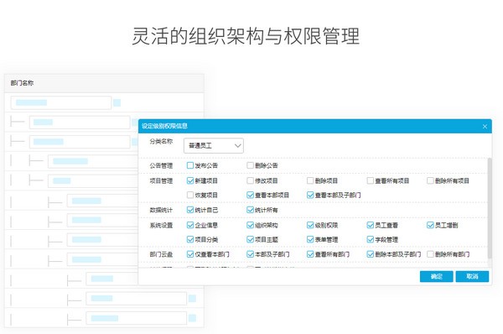Disable the 查看本部及子部门 permission

[310, 195]
